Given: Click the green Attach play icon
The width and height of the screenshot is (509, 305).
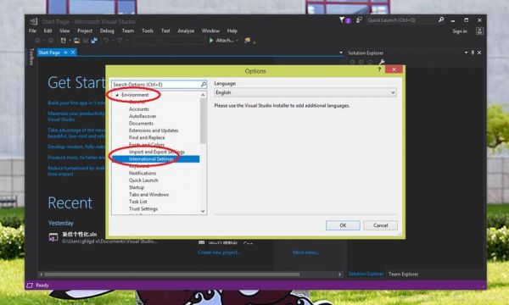Looking at the screenshot, I should (211, 41).
